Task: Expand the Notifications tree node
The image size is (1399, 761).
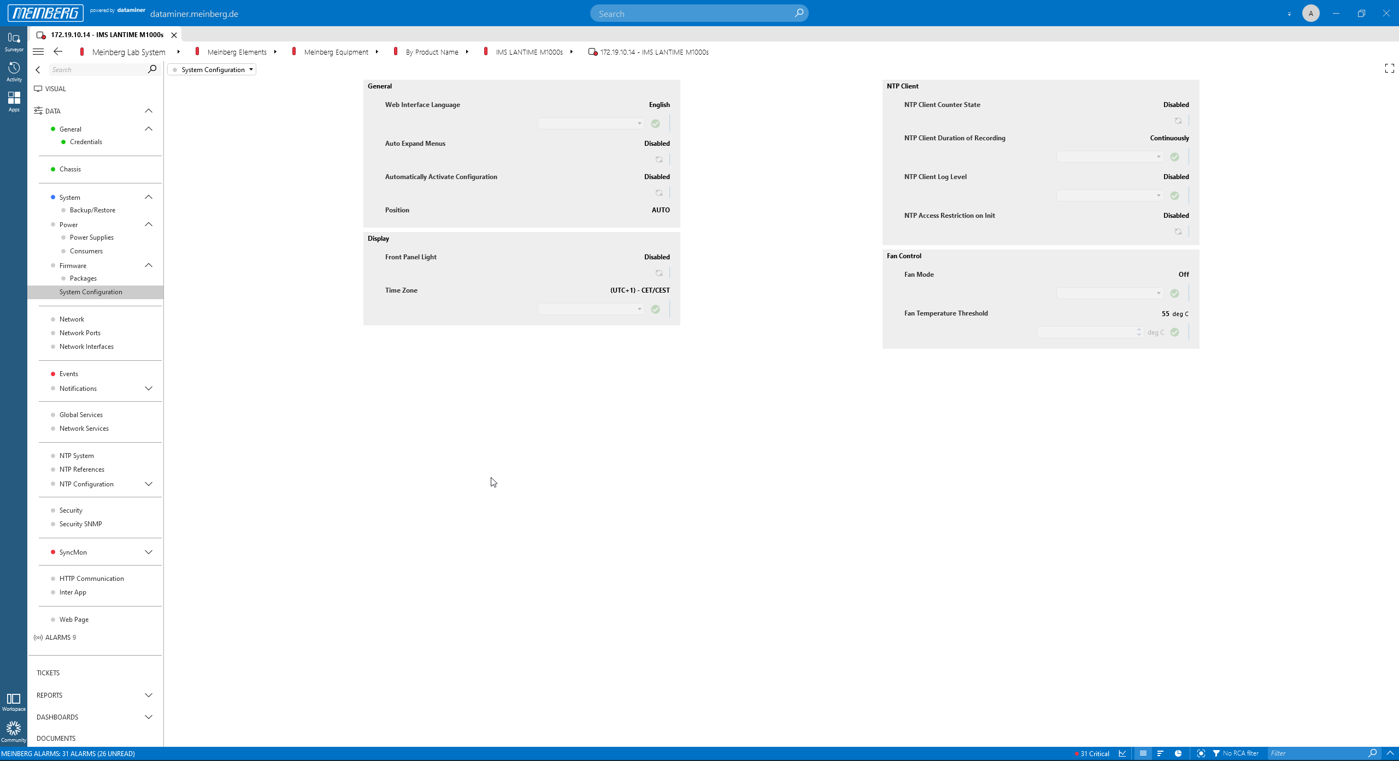Action: click(149, 389)
